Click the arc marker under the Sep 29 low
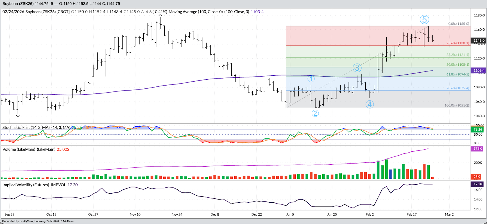 click(18, 115)
